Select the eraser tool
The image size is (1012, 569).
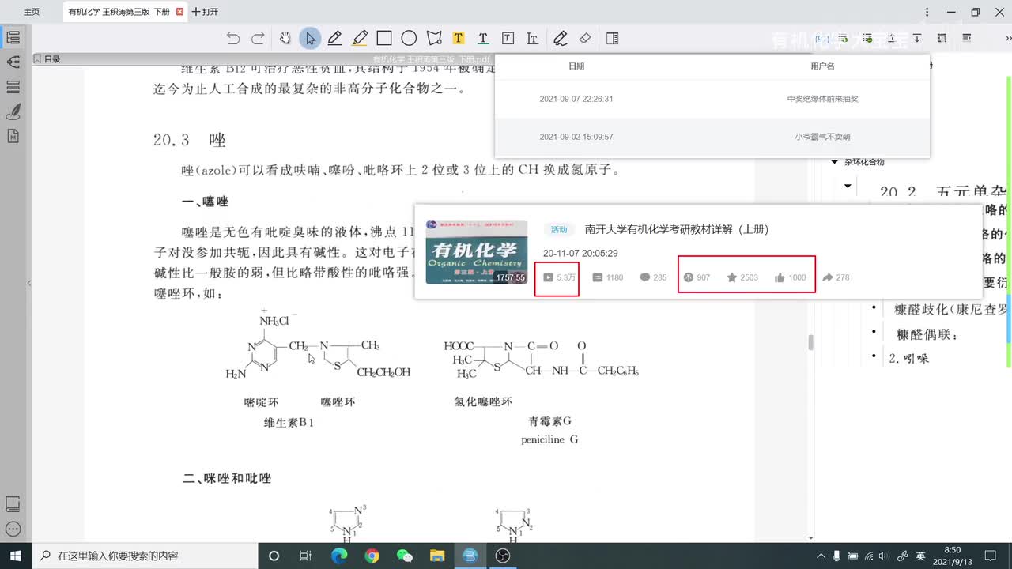coord(585,38)
